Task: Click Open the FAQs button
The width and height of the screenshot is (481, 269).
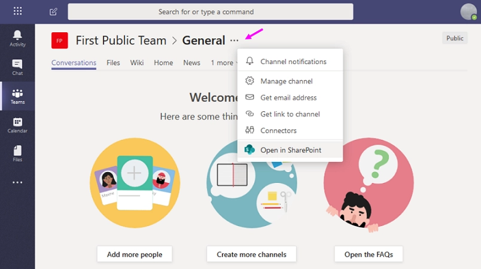Action: (369, 254)
